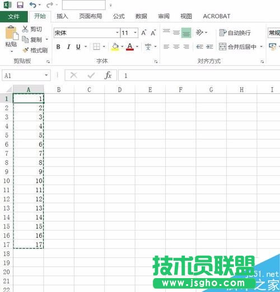Image resolution: width=280 pixels, height=292 pixels.
Task: Decrease cell indent
Action: (x=200, y=46)
